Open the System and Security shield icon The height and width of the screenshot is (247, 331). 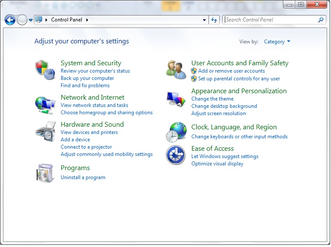tap(45, 70)
